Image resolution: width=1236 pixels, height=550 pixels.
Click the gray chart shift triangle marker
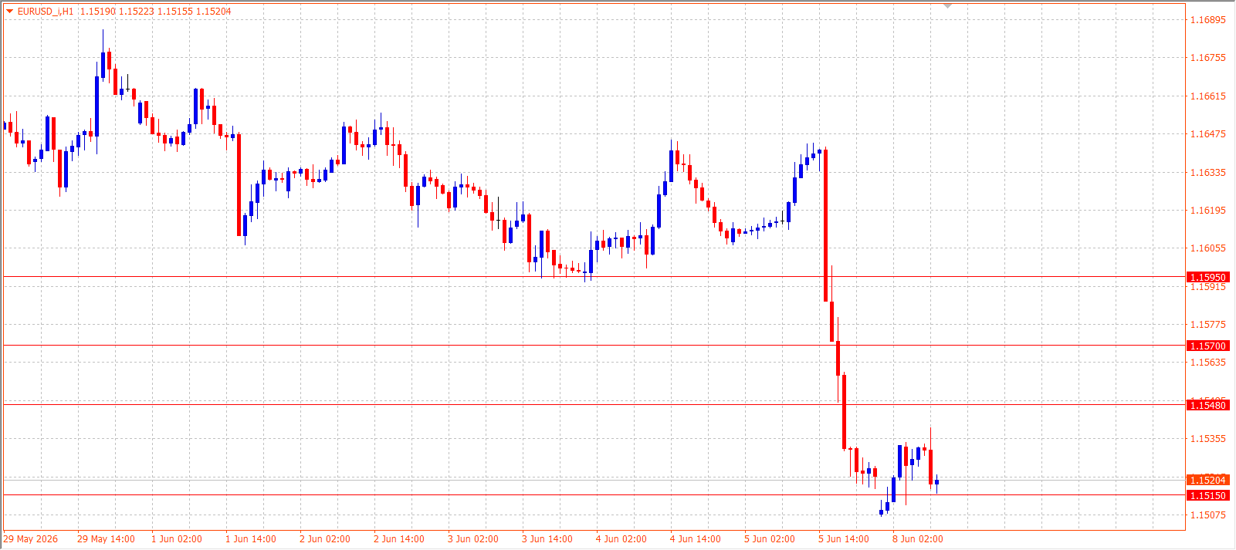(x=948, y=6)
